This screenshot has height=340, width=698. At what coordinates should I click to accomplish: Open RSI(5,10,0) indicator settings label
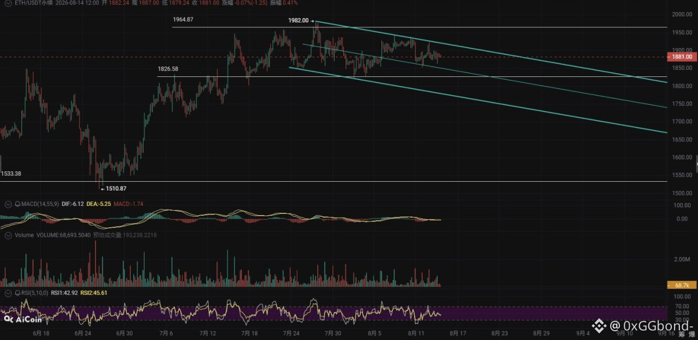(x=35, y=293)
